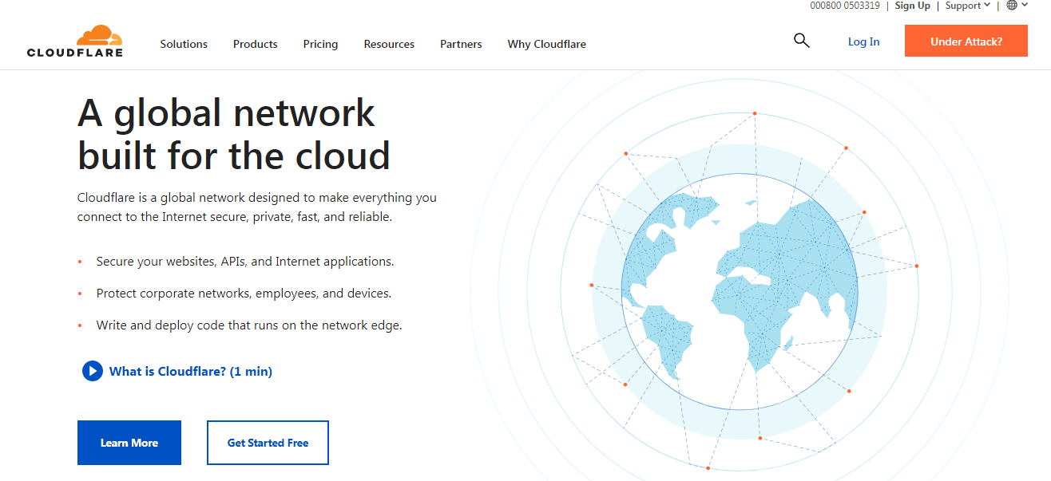Expand the Support dropdown

967,6
